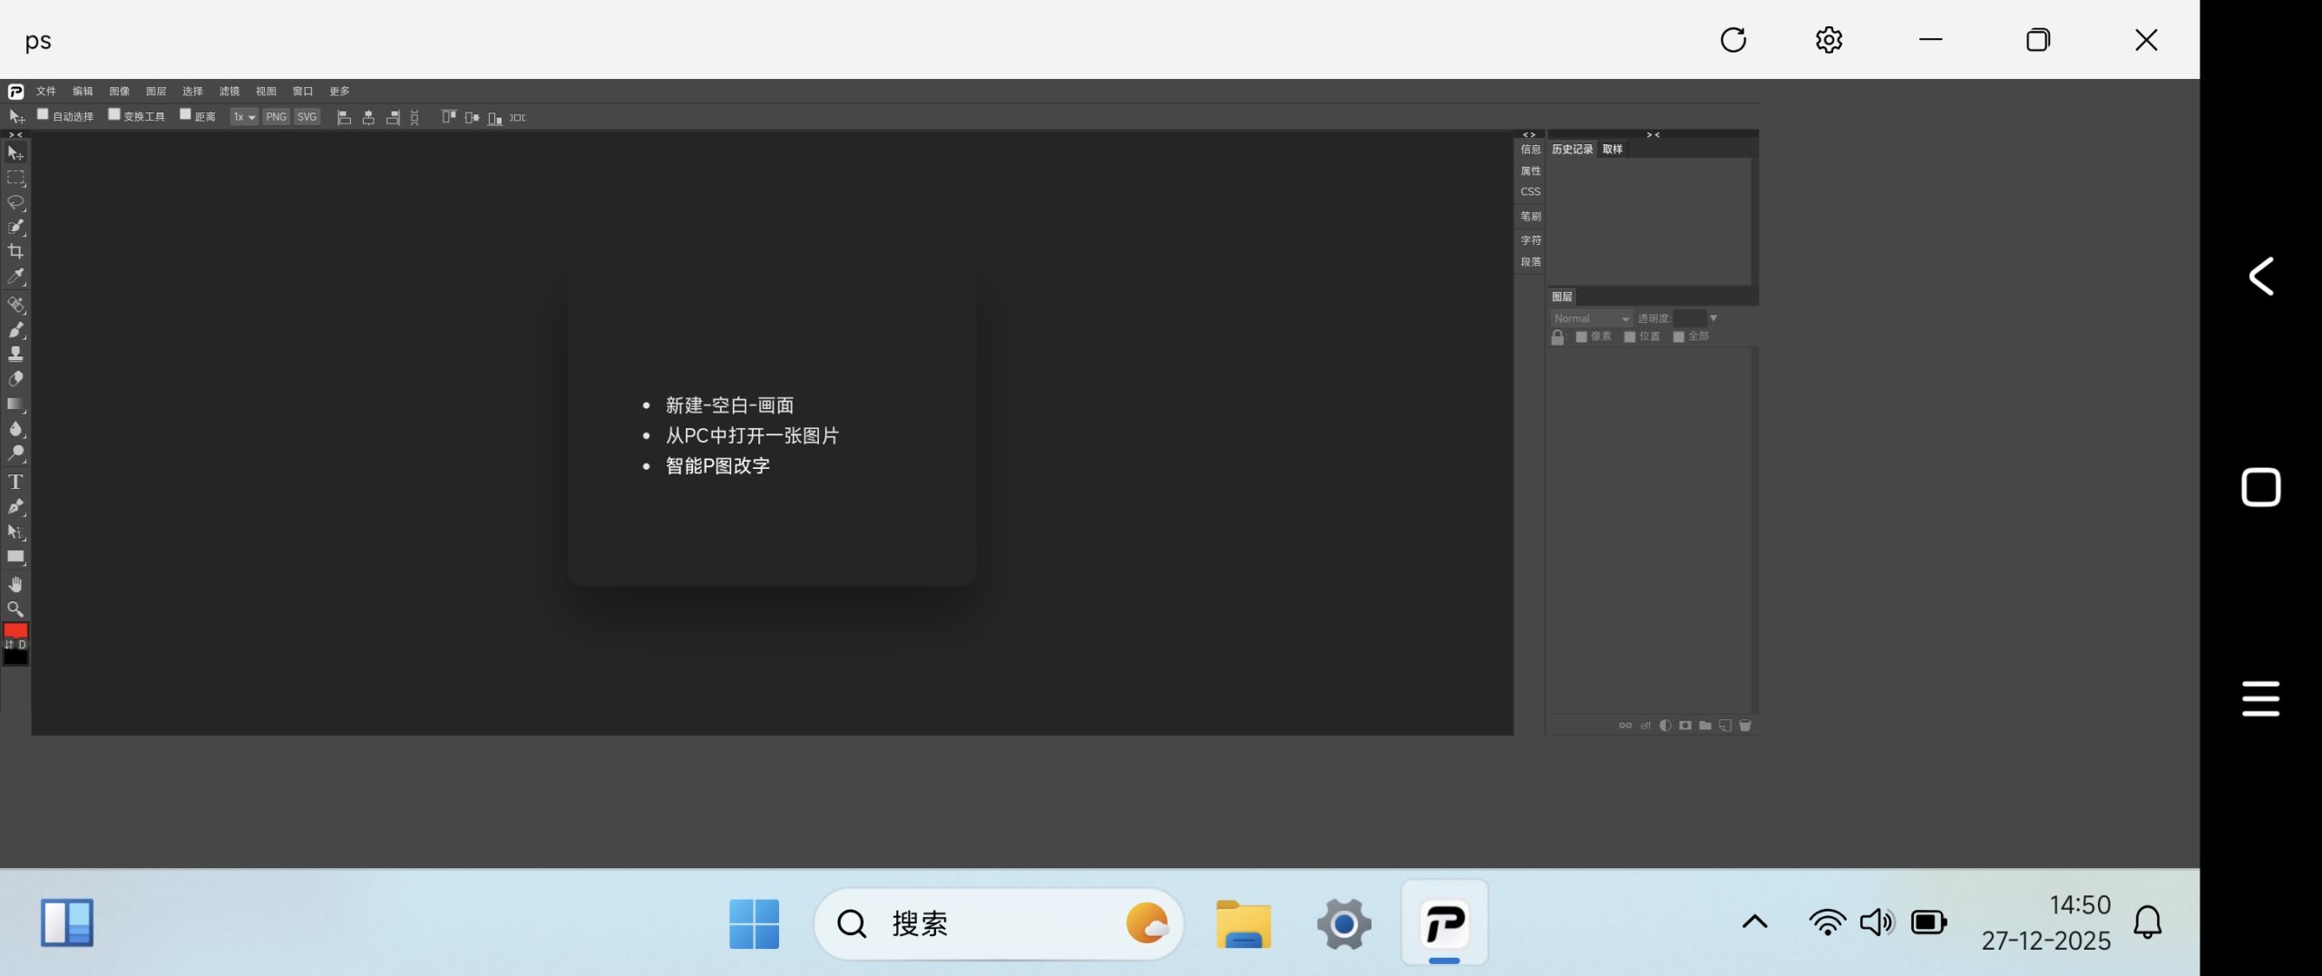Open the Normal blend mode dropdown
Image resolution: width=2322 pixels, height=976 pixels.
[1590, 318]
